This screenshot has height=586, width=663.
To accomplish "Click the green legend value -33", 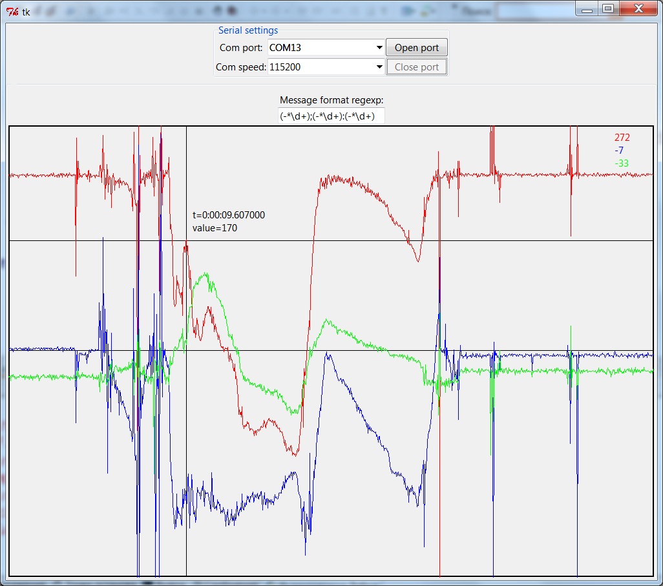I will (622, 163).
